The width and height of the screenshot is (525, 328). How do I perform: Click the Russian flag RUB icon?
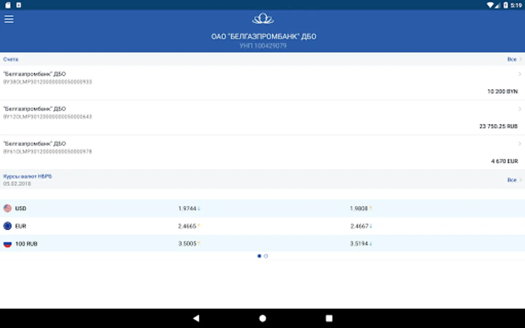7,244
